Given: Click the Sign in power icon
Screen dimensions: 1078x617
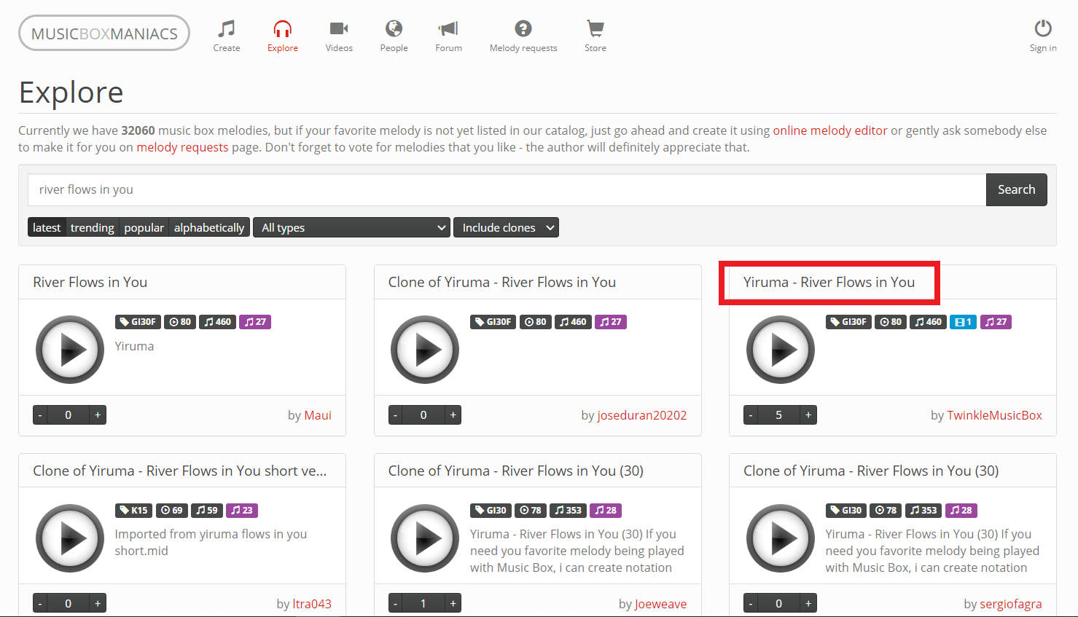Looking at the screenshot, I should [1043, 28].
